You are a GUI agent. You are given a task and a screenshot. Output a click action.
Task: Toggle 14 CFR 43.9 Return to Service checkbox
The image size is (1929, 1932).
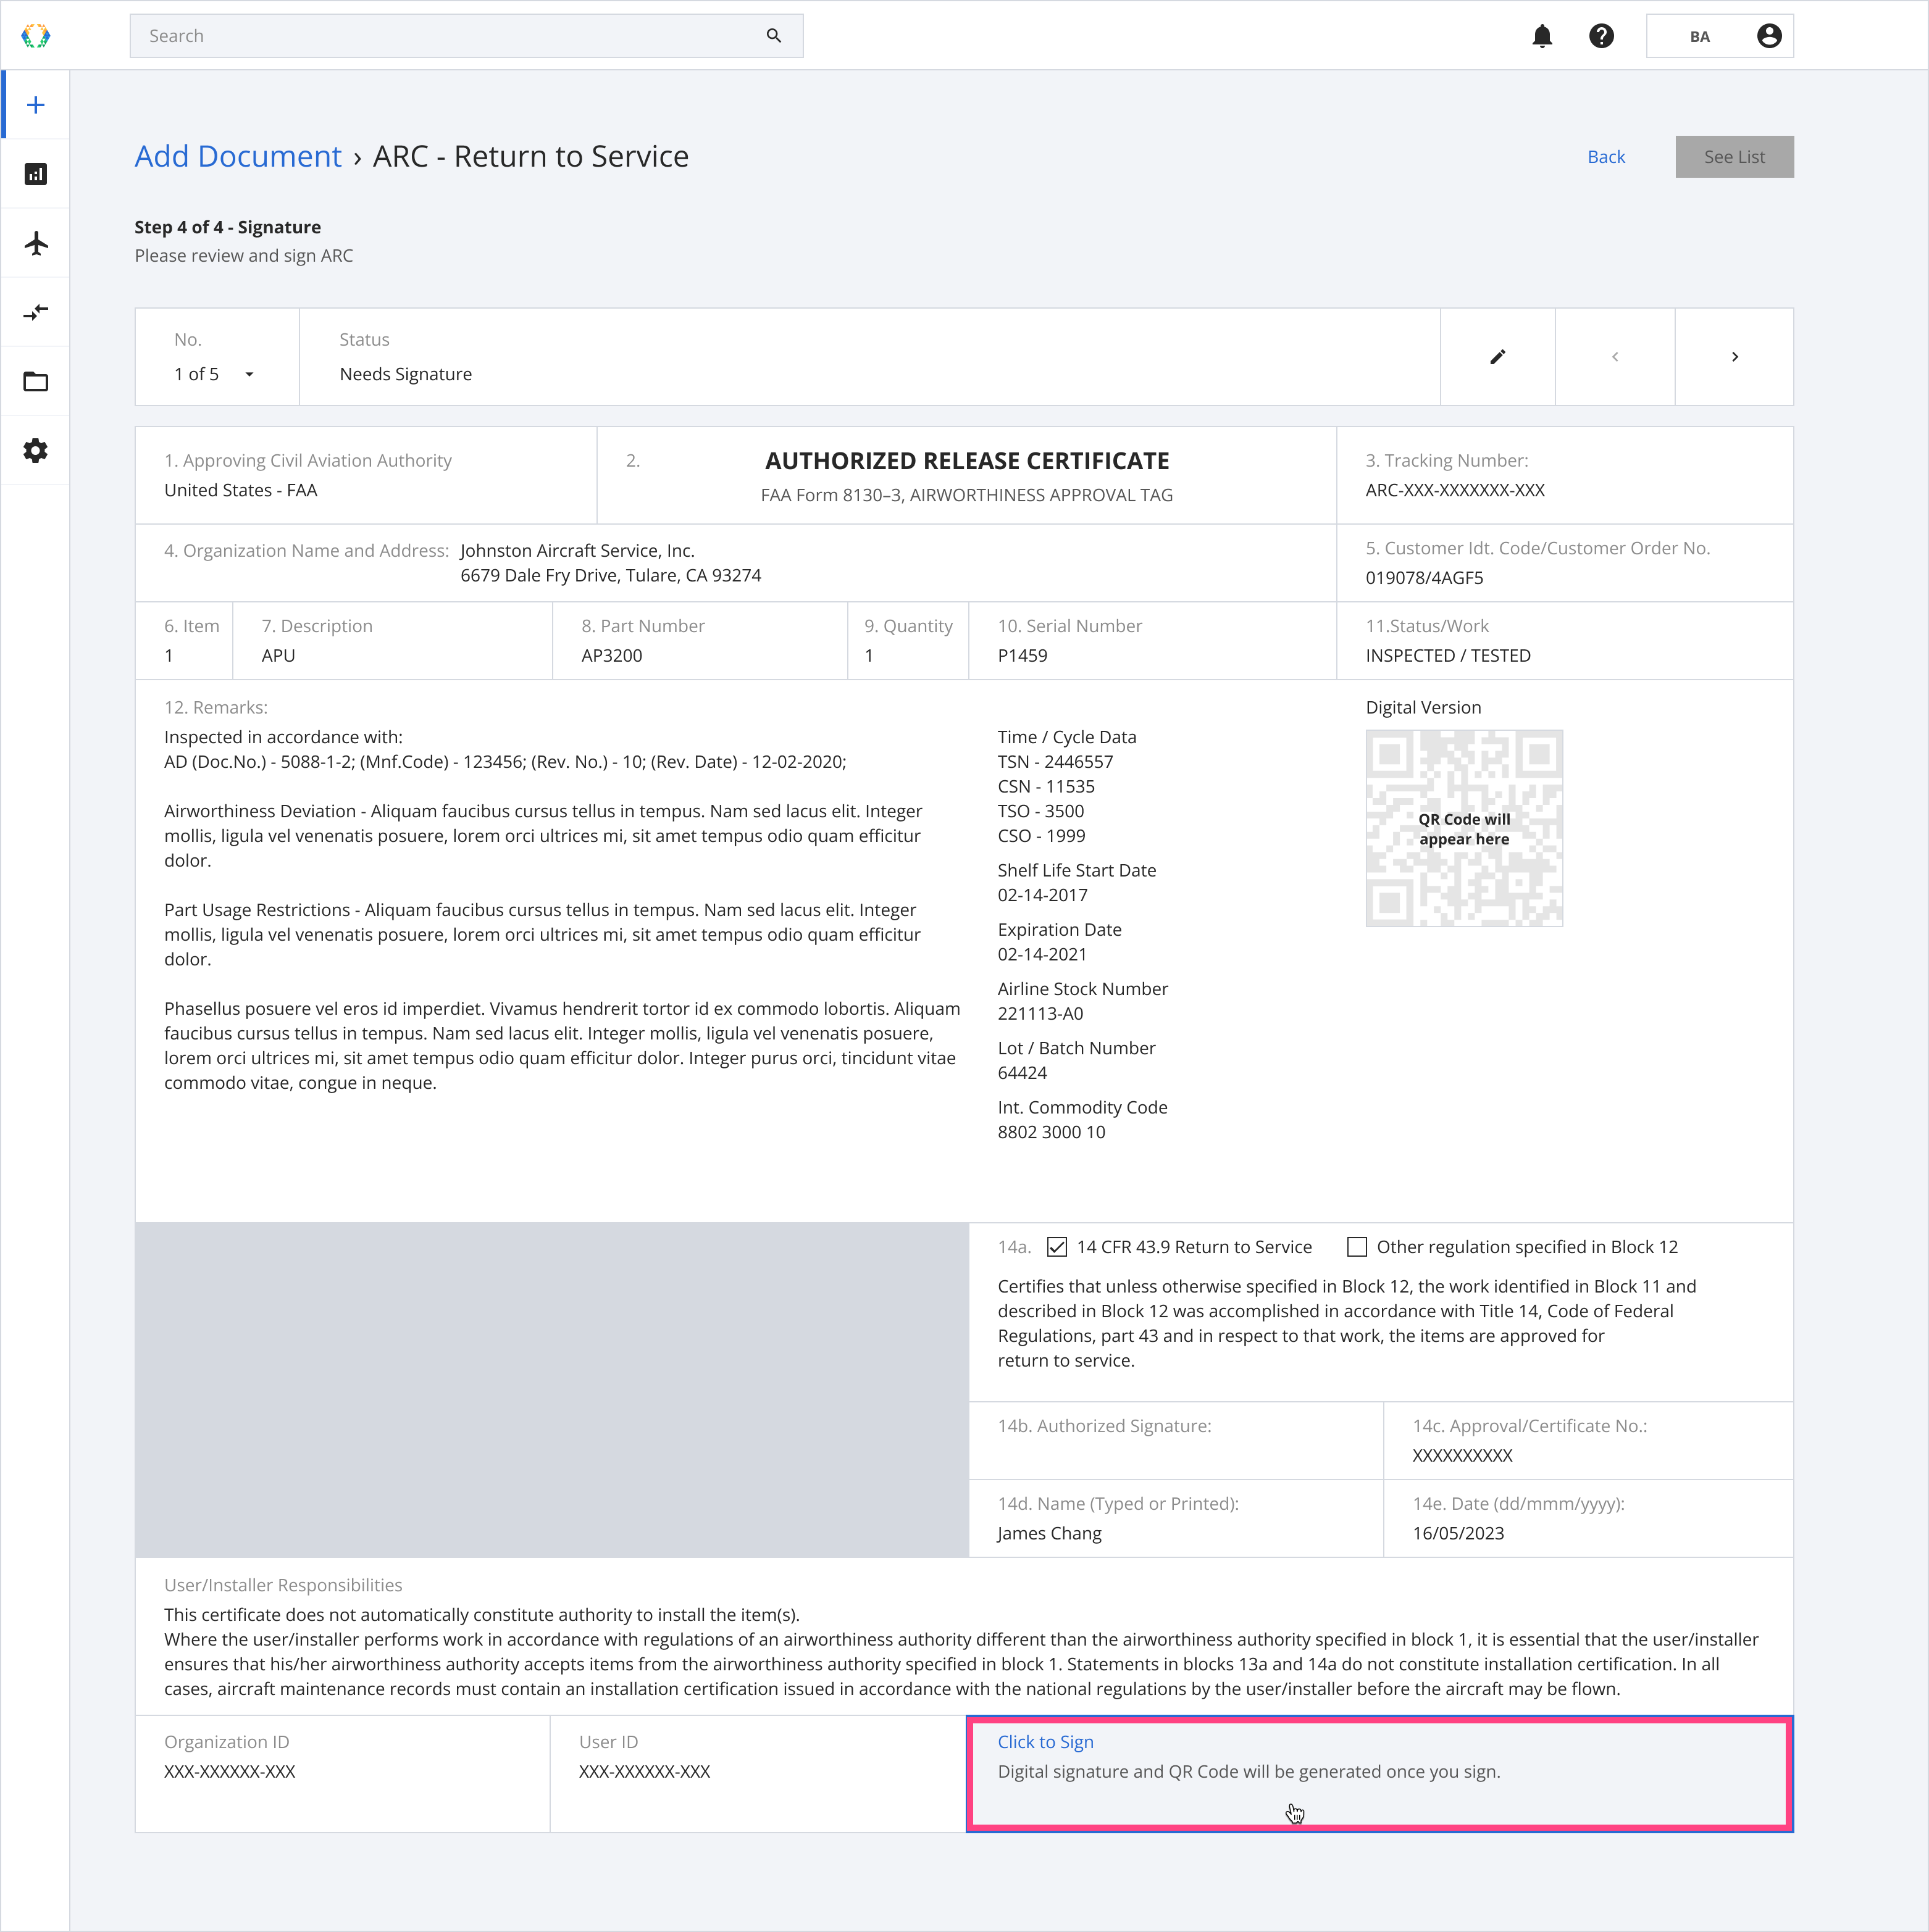[x=1057, y=1247]
